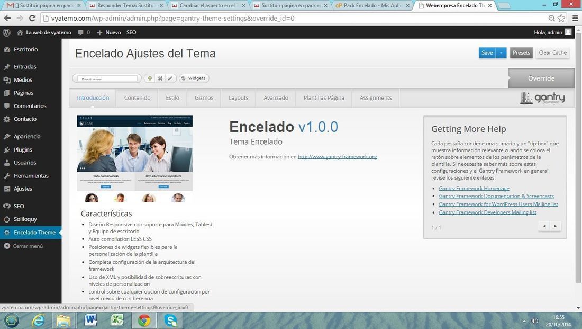
Task: Click the browser back arrow
Action: (x=7, y=18)
